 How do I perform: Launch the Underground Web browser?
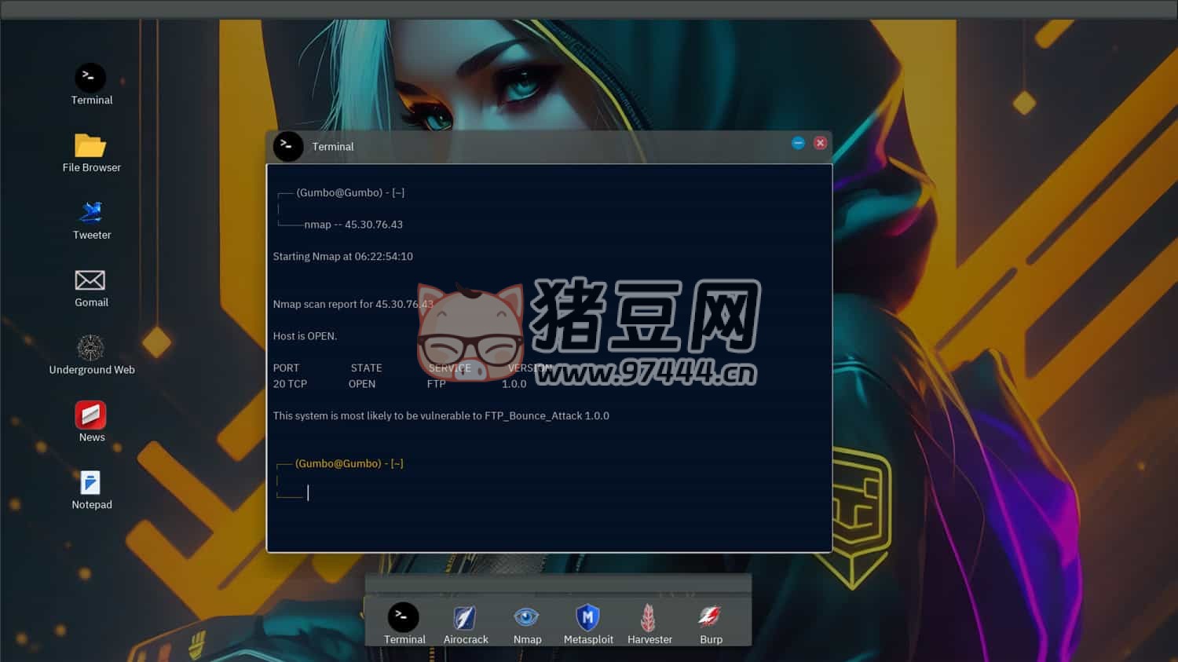point(90,348)
